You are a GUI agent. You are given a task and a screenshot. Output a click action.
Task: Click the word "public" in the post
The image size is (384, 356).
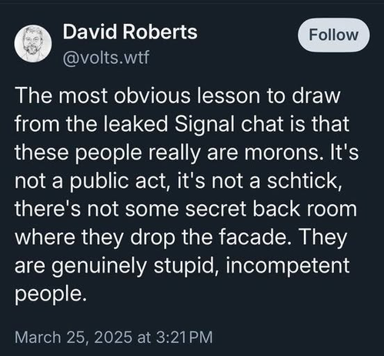pos(99,182)
